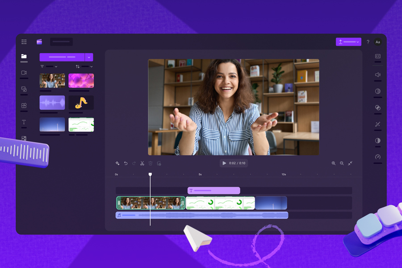Select the yellow music note thumbnail

(x=81, y=103)
